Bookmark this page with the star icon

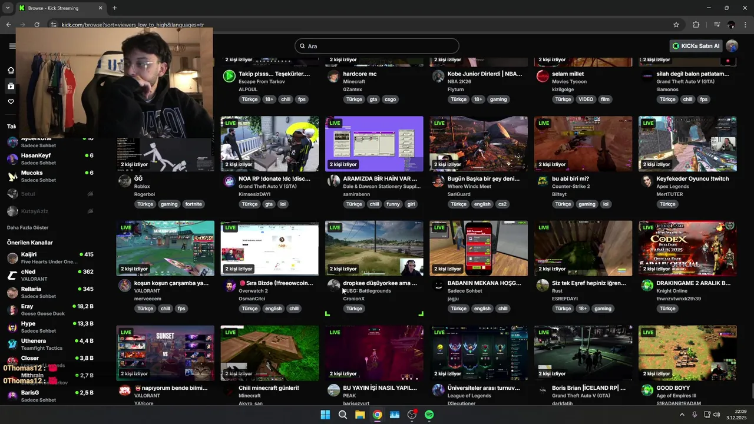(x=676, y=25)
